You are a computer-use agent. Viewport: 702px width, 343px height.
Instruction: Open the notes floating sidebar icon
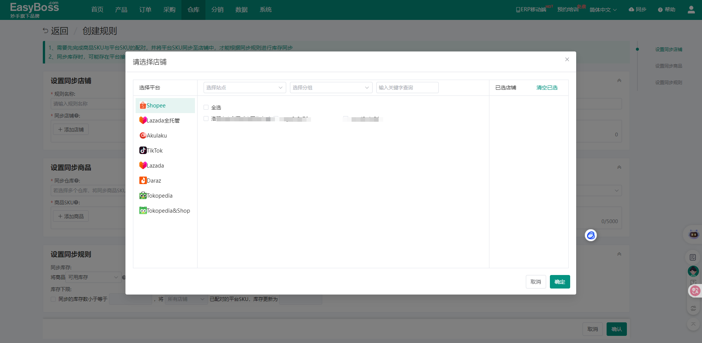[x=693, y=257]
